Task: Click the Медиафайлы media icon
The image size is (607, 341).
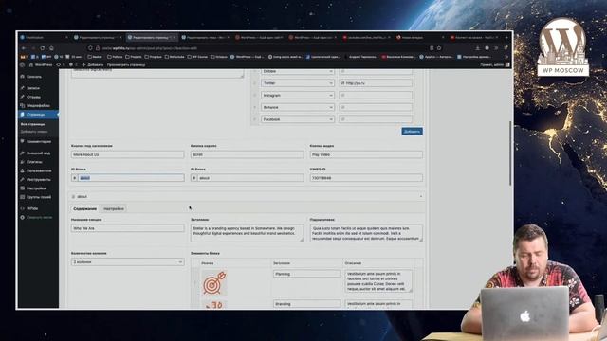Action: pos(23,105)
